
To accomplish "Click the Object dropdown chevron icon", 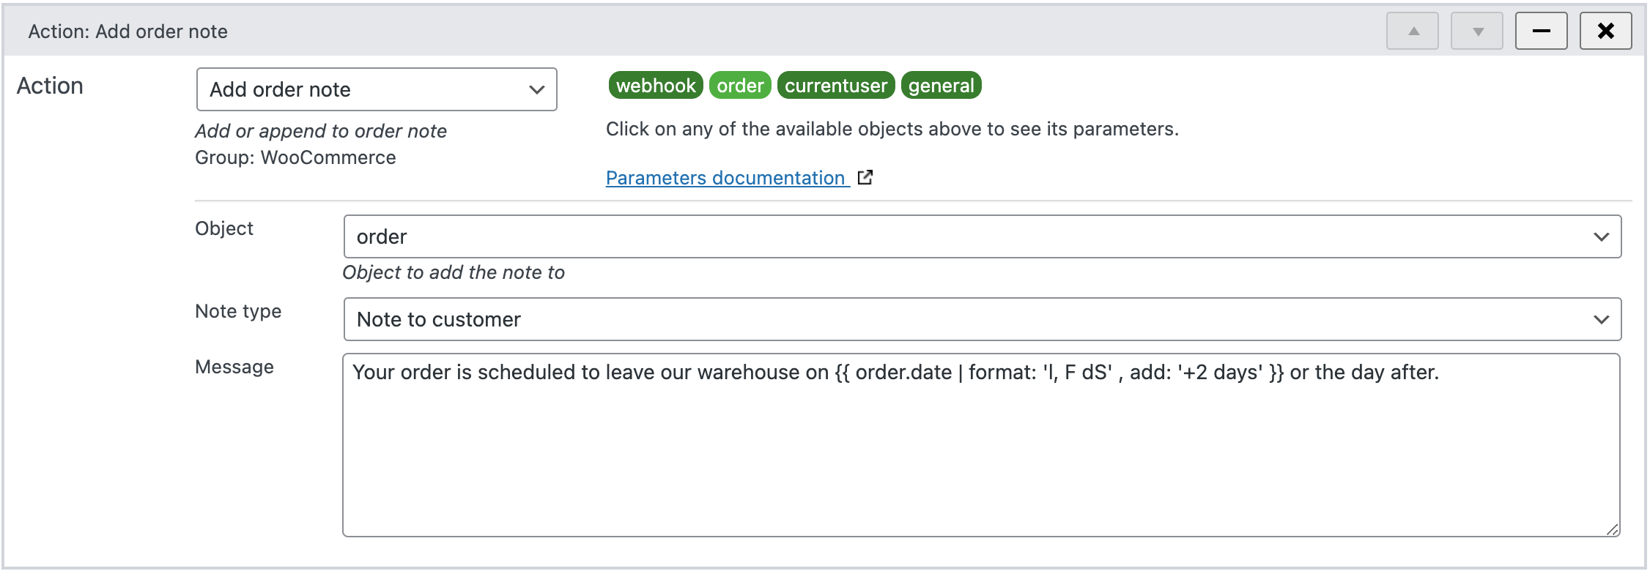I will point(1602,236).
